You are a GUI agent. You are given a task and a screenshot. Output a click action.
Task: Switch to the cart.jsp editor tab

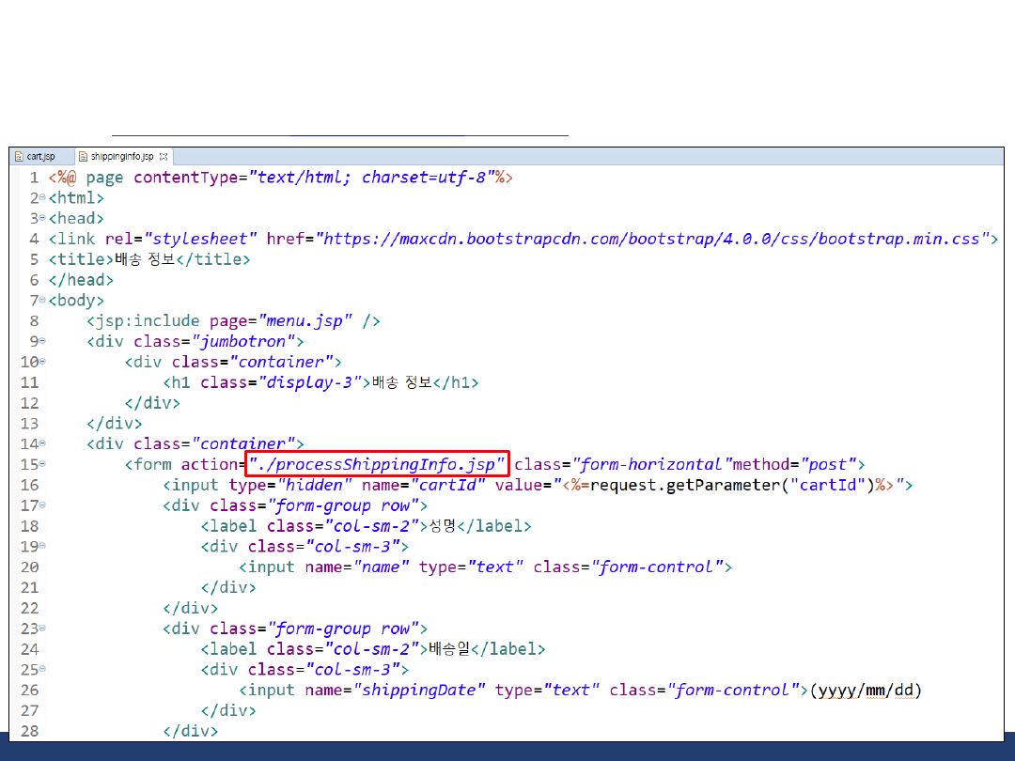[x=40, y=156]
